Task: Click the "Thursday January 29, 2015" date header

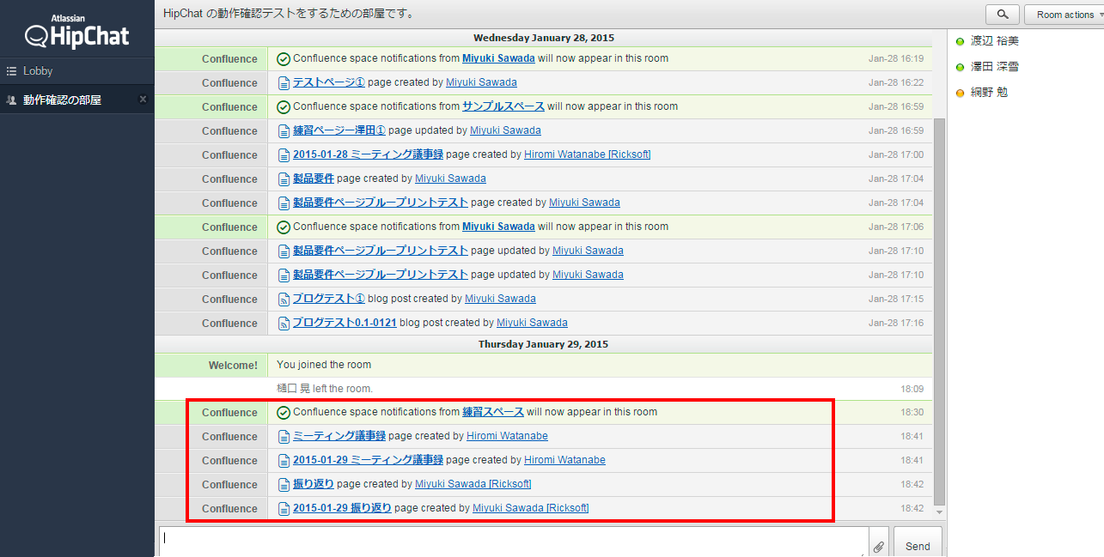Action: pyautogui.click(x=543, y=344)
